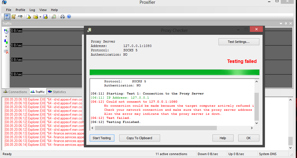
Task: Open the View menu
Action: coord(43,10)
